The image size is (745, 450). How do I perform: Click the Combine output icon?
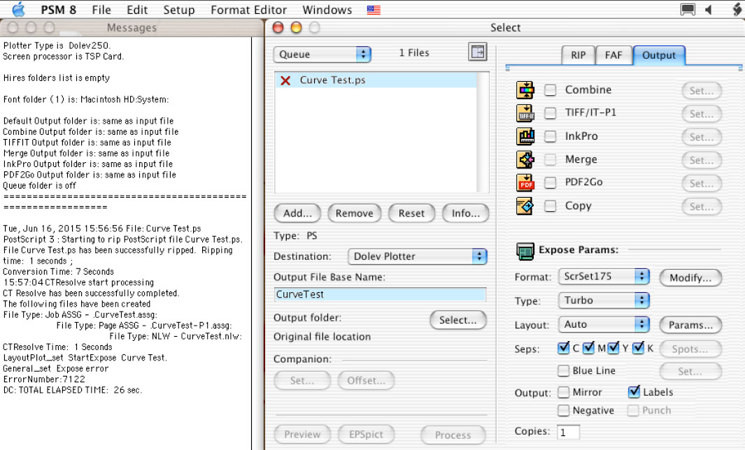[525, 89]
